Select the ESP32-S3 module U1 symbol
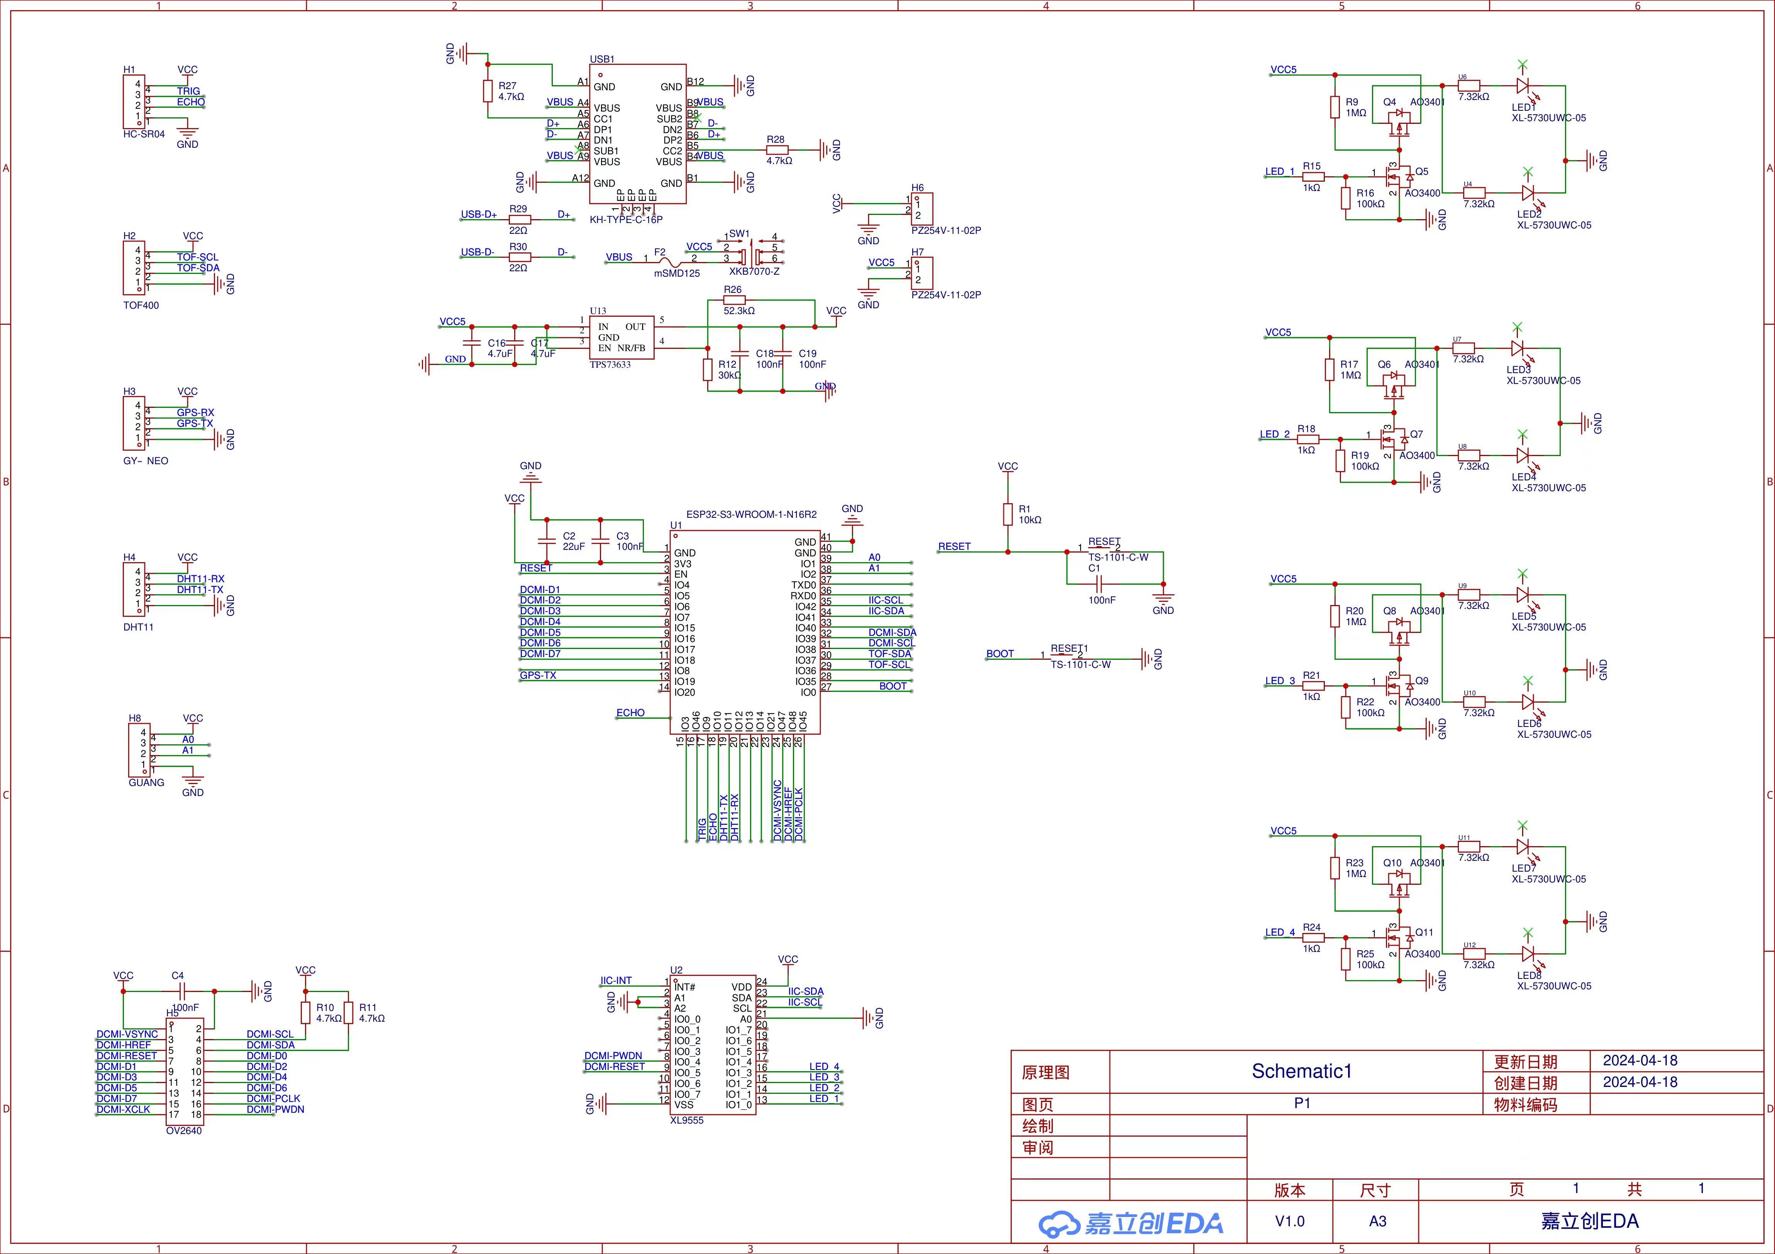The image size is (1775, 1254). pos(745,633)
